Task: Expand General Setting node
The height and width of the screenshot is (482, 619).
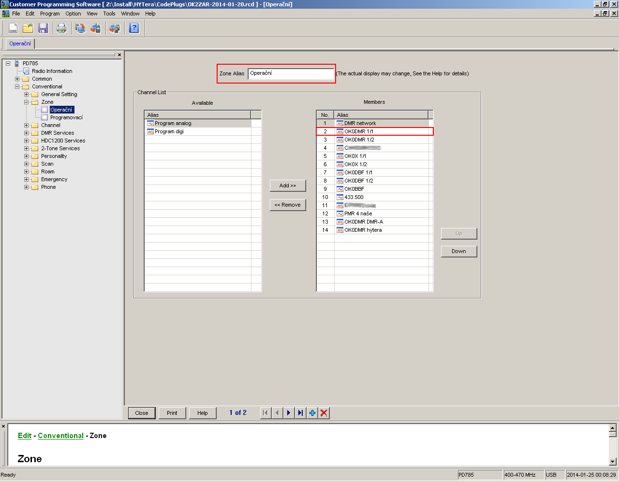Action: click(26, 94)
